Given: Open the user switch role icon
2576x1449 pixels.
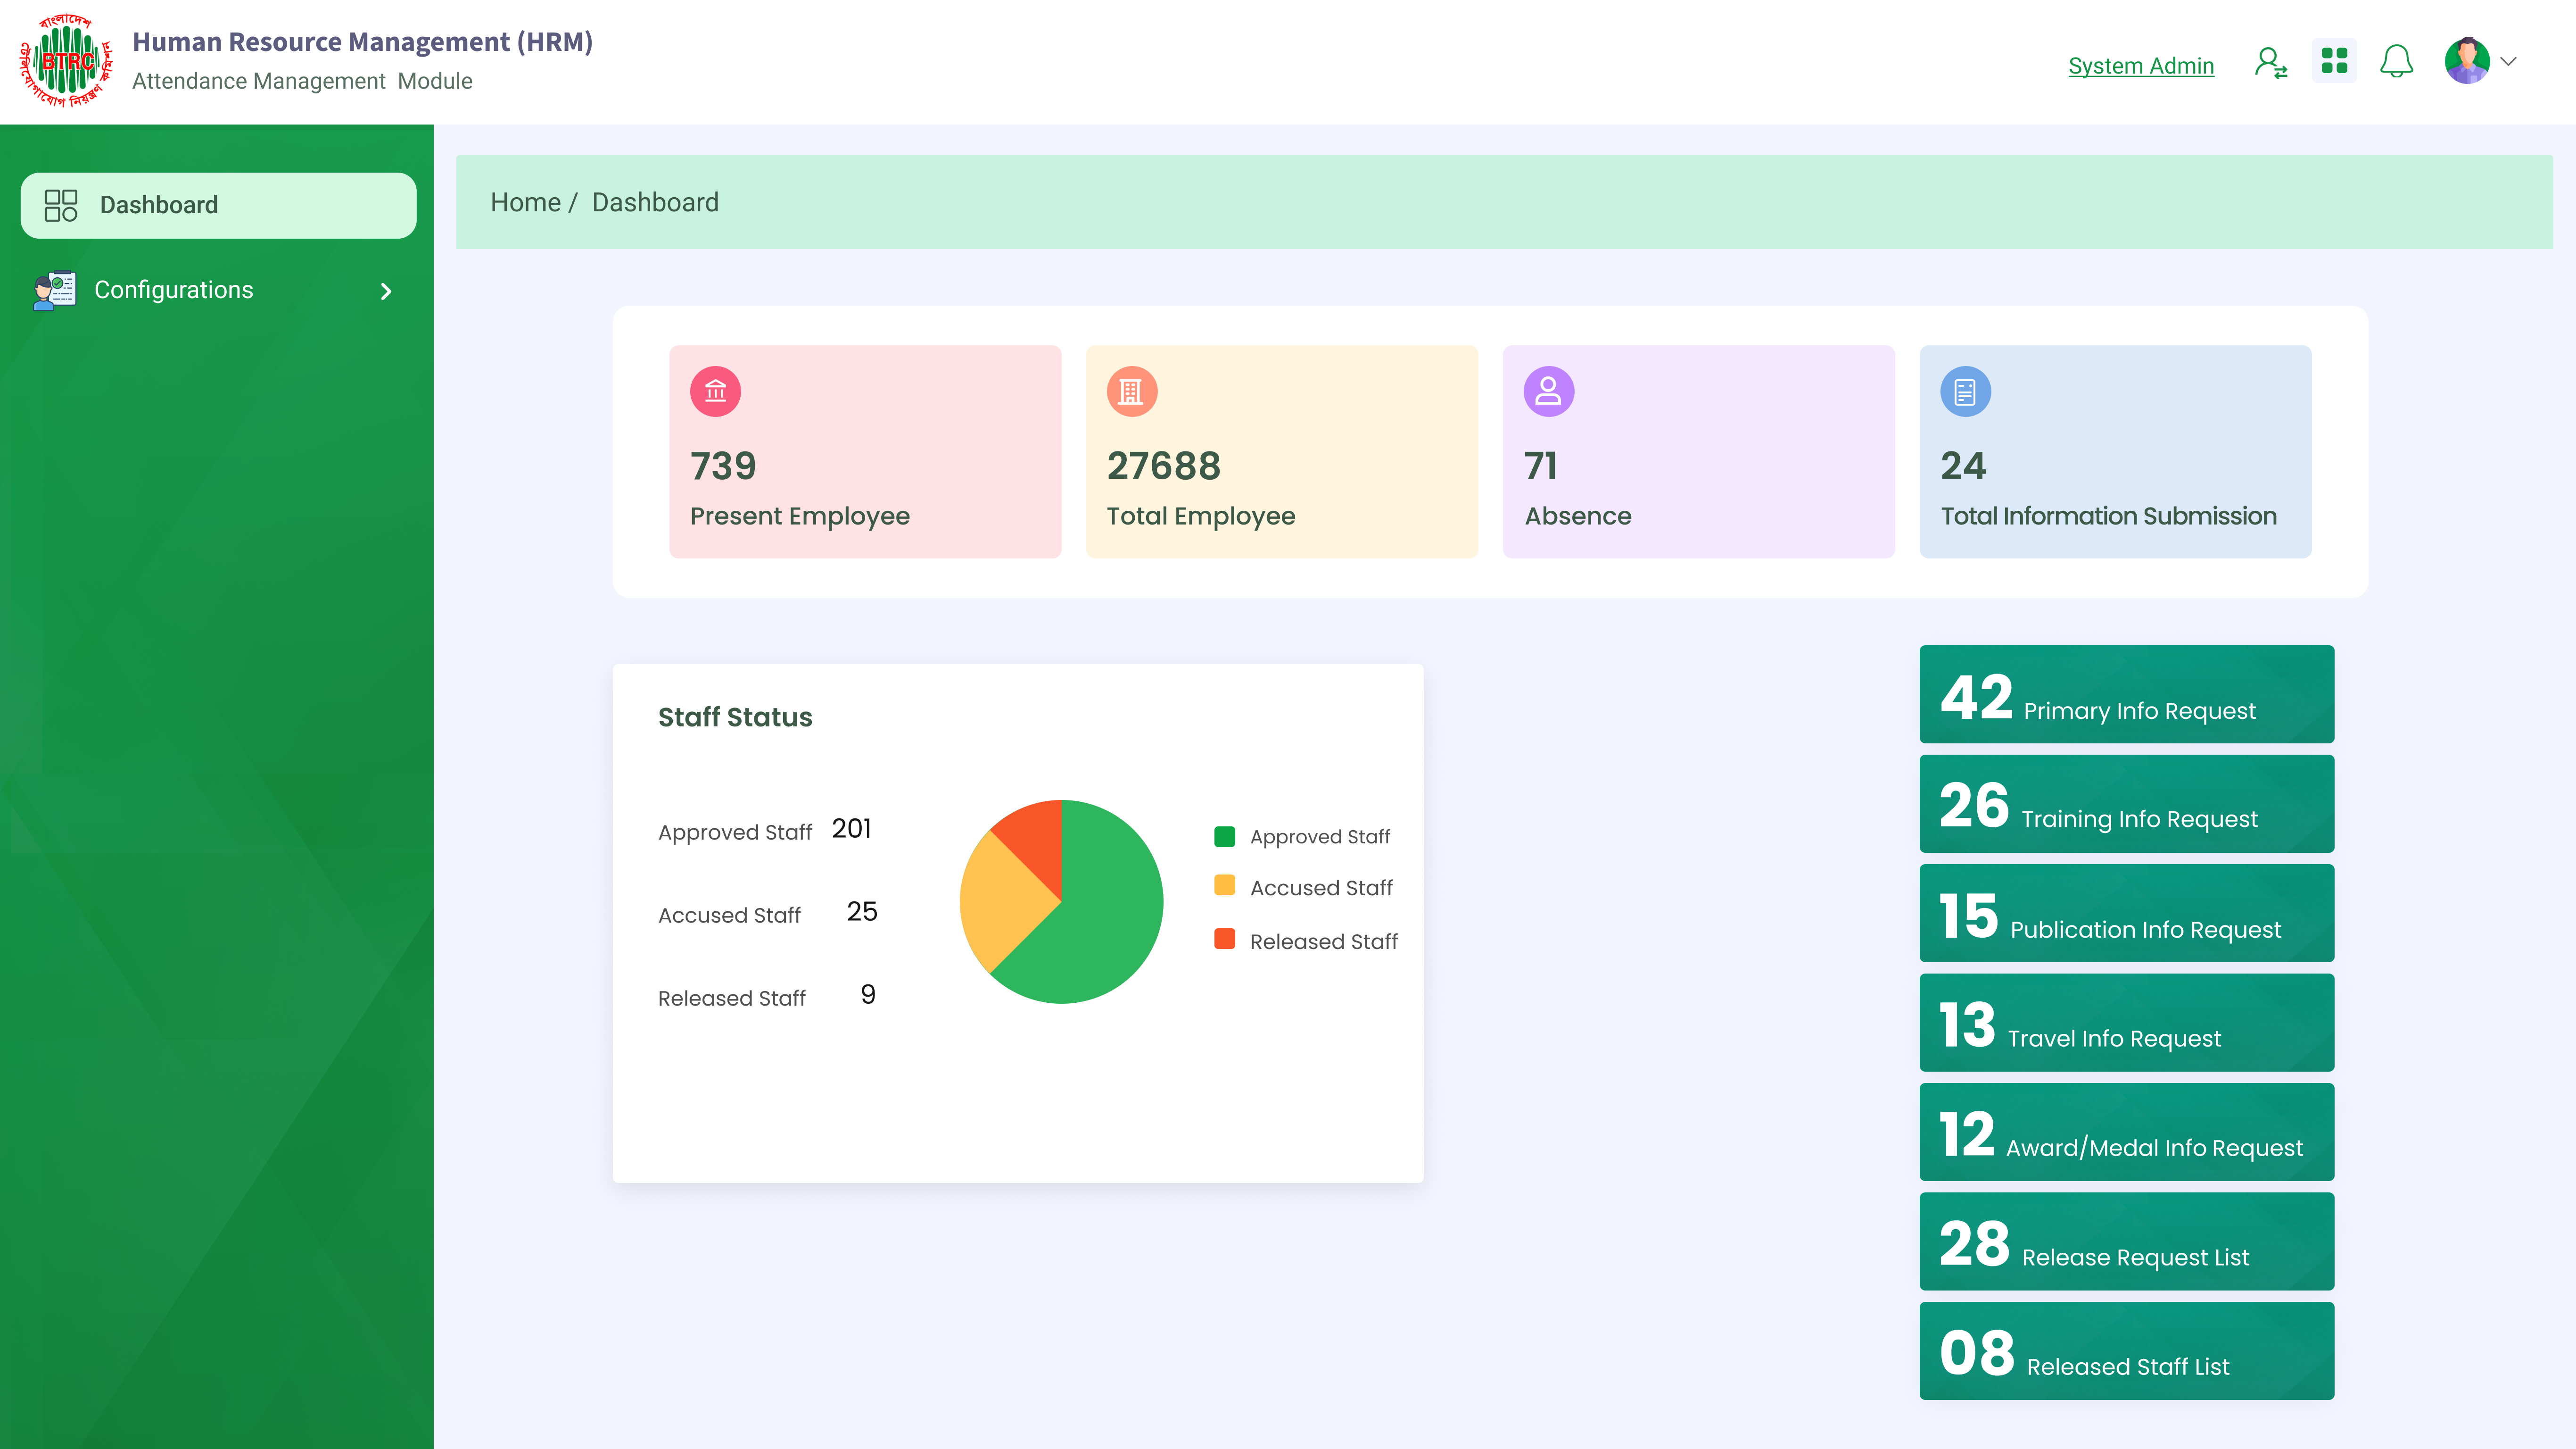Looking at the screenshot, I should coord(2270,63).
